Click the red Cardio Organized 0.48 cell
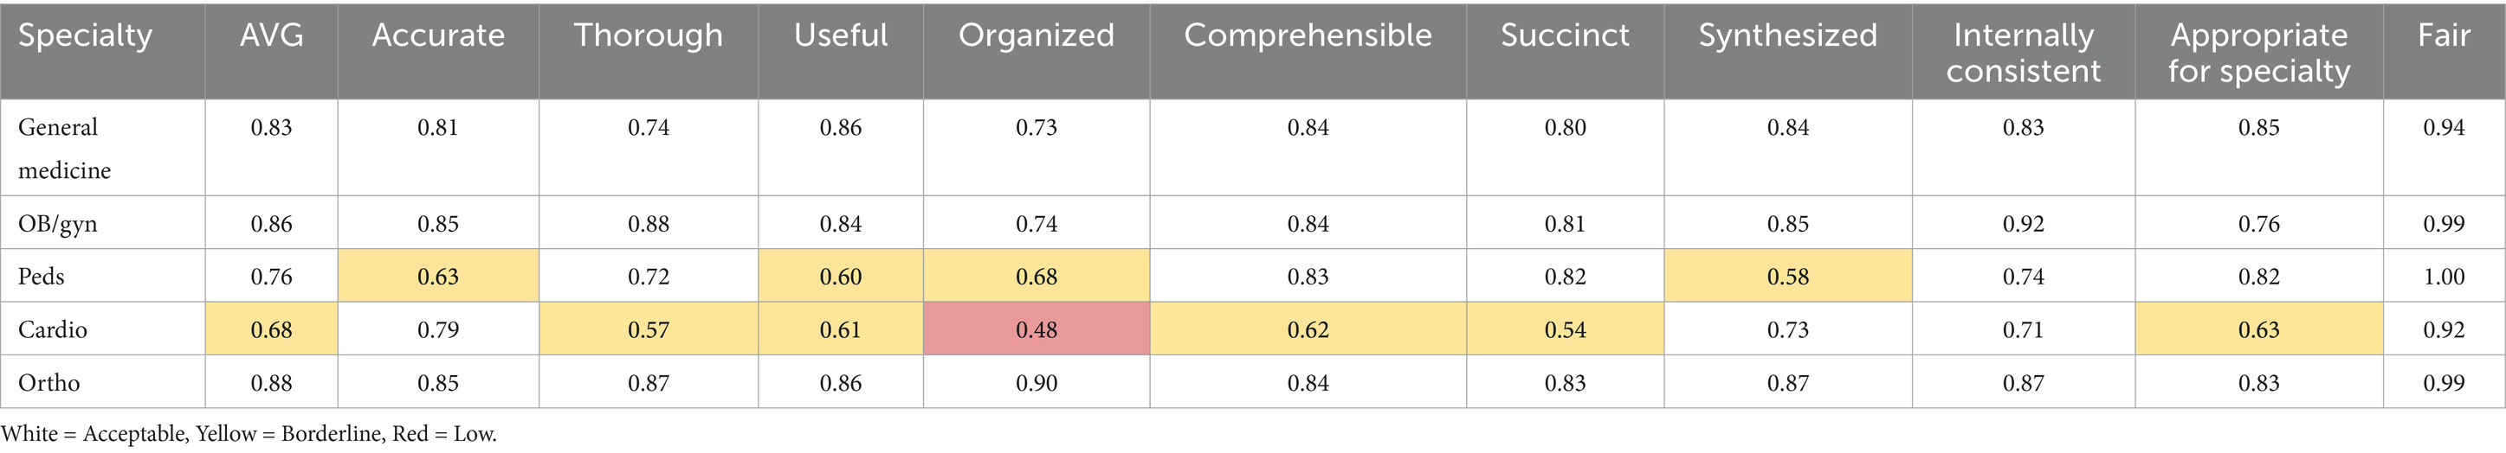Image resolution: width=2506 pixels, height=453 pixels. pyautogui.click(x=1036, y=329)
